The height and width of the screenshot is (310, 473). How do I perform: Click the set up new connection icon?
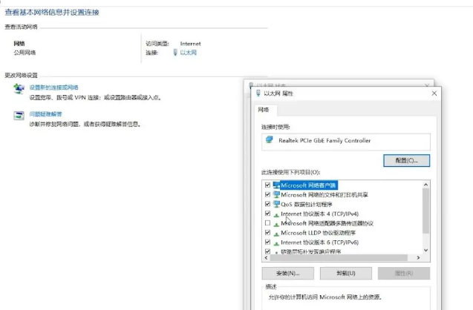pos(19,89)
